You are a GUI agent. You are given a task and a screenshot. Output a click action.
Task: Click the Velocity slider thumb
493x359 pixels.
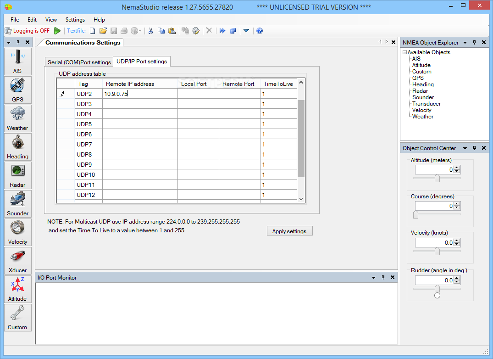[x=437, y=251]
